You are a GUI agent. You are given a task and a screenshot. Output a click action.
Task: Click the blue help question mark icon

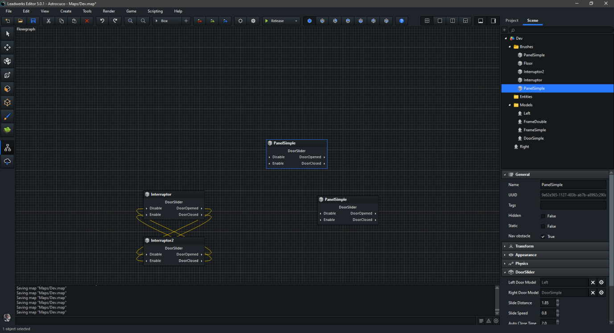(x=402, y=21)
